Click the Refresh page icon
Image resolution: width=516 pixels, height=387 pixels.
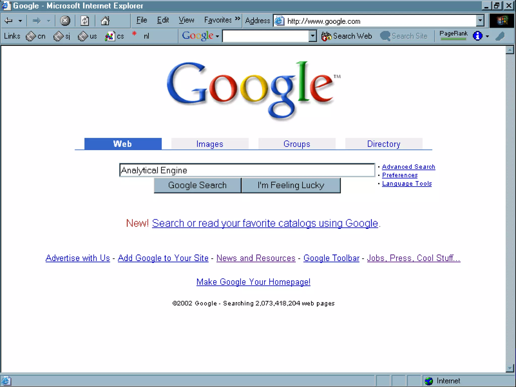(85, 21)
